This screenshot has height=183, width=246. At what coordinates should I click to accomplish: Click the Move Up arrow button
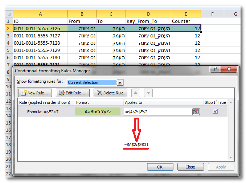click(x=136, y=93)
